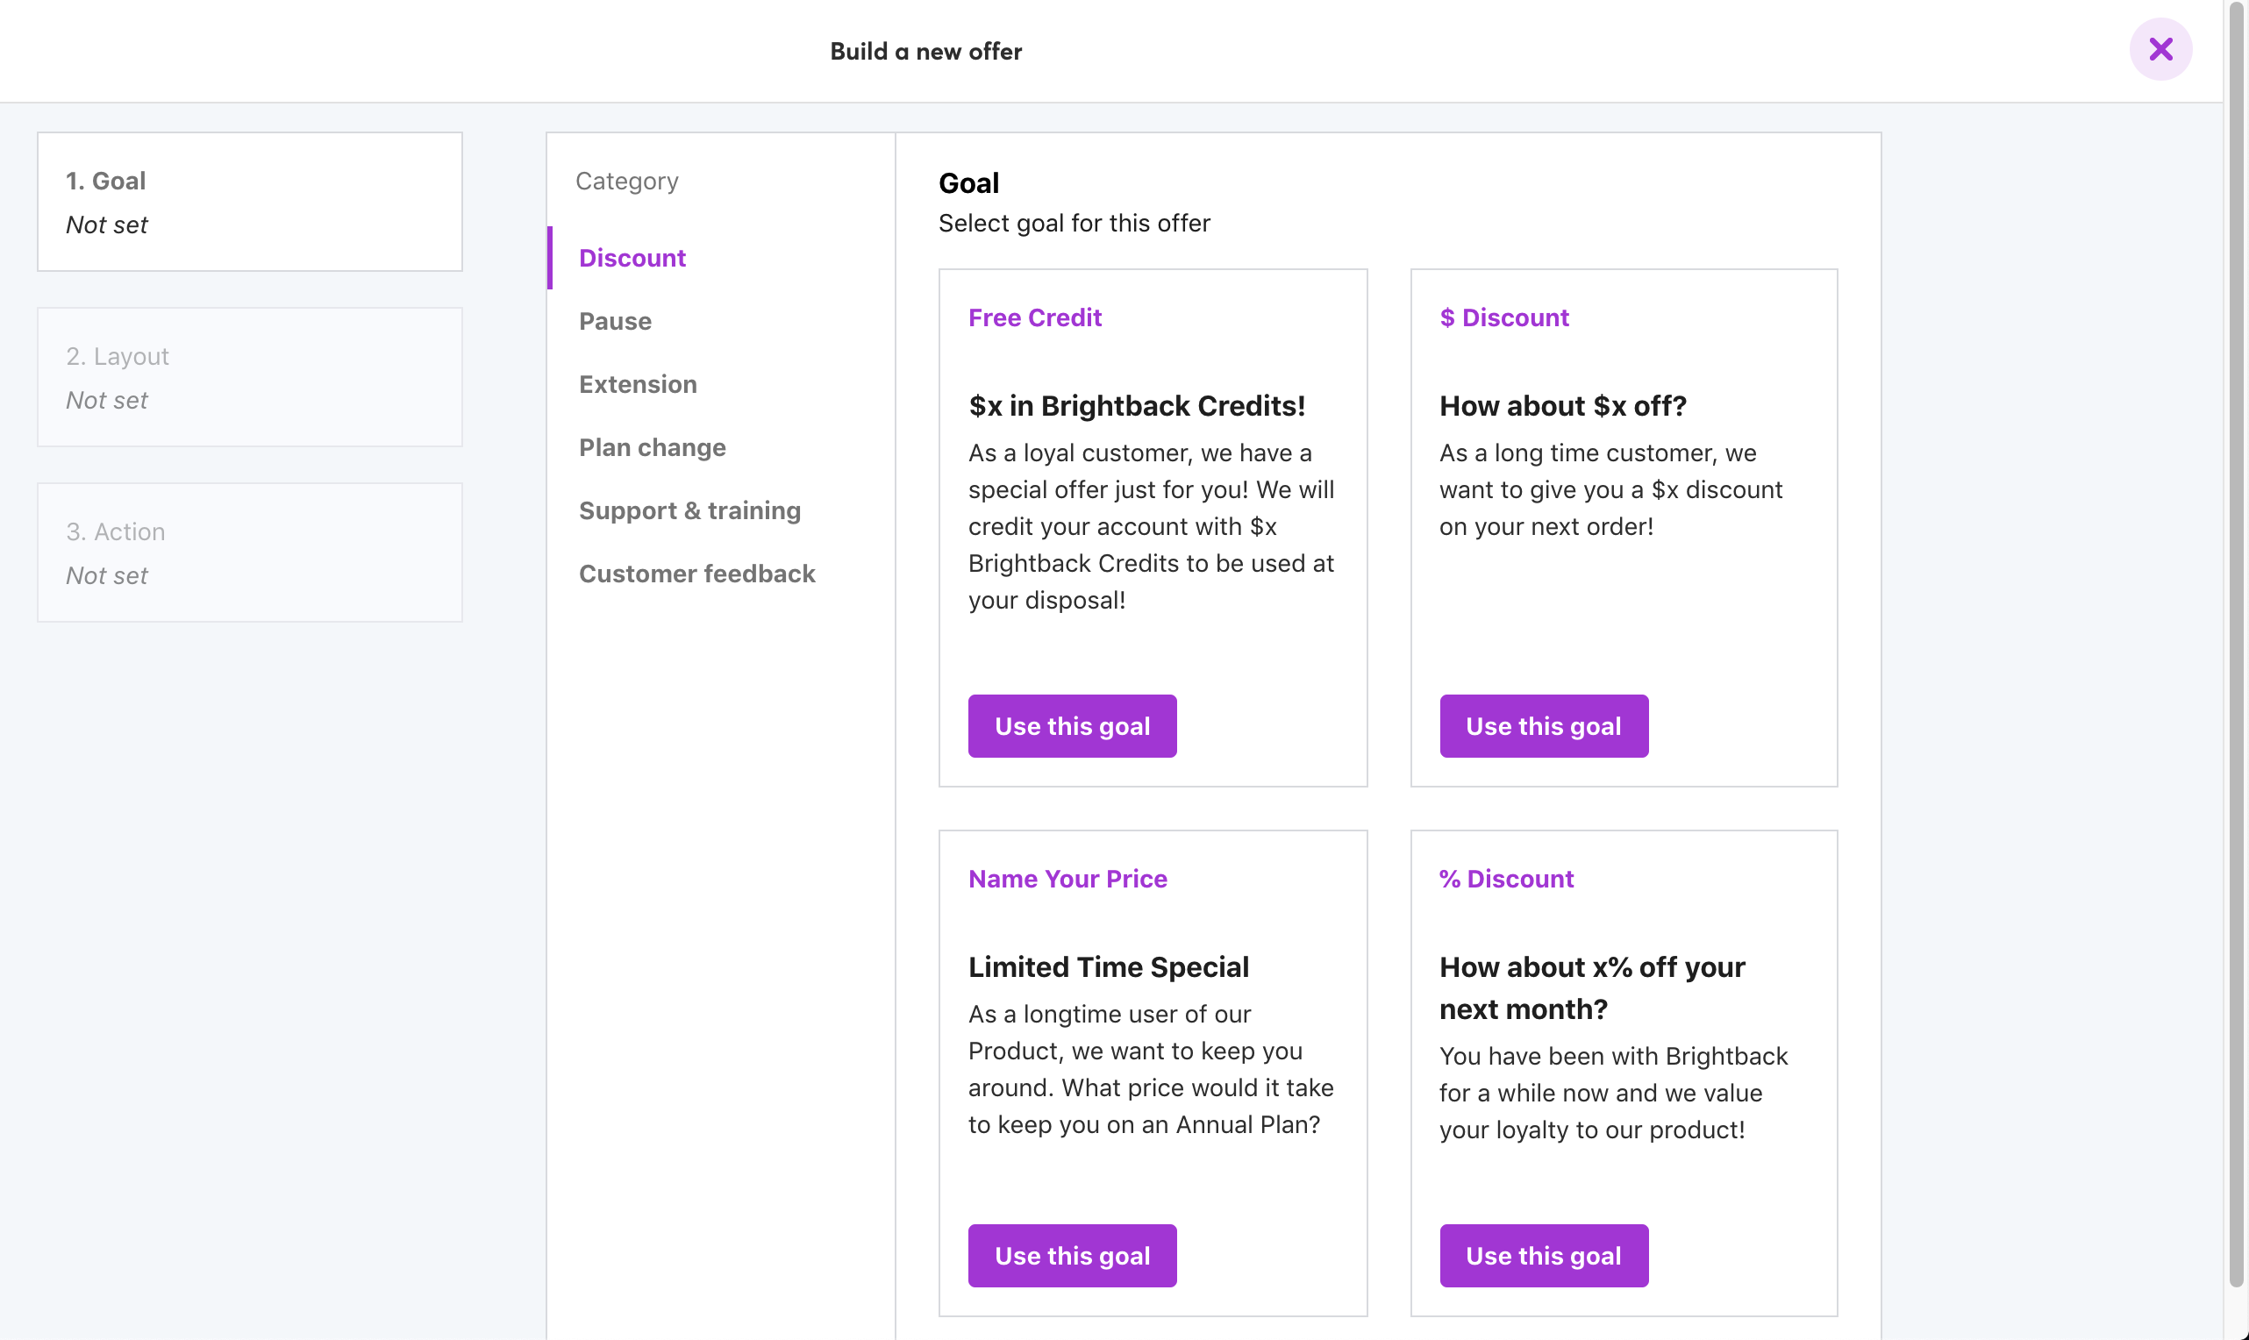Screen dimensions: 2249x1340
Task: Open Support & training category
Action: point(689,511)
